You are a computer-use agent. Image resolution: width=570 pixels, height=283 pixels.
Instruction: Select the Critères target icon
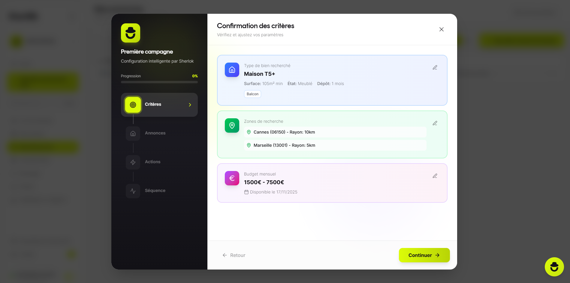click(x=133, y=105)
